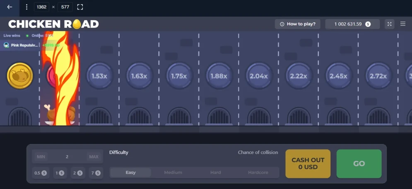The image size is (412, 189).
Task: Click the sewer grate under 2.04x
Action: (259, 116)
